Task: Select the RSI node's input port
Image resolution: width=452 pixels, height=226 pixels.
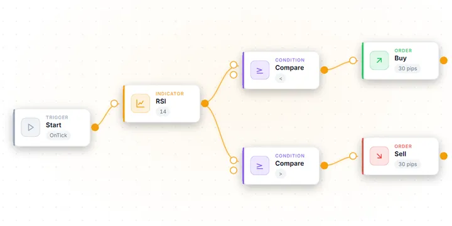Action: click(114, 104)
